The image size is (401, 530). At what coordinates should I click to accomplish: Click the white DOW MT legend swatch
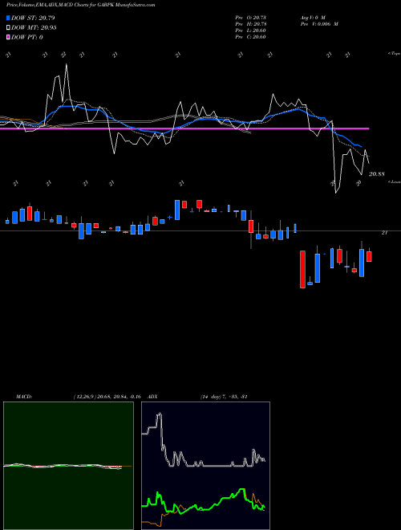click(9, 28)
